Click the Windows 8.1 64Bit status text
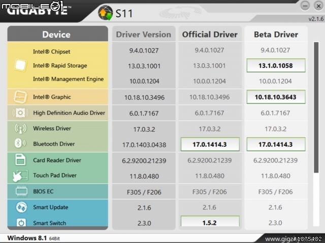Image resolution: width=325 pixels, height=243 pixels. pyautogui.click(x=34, y=238)
